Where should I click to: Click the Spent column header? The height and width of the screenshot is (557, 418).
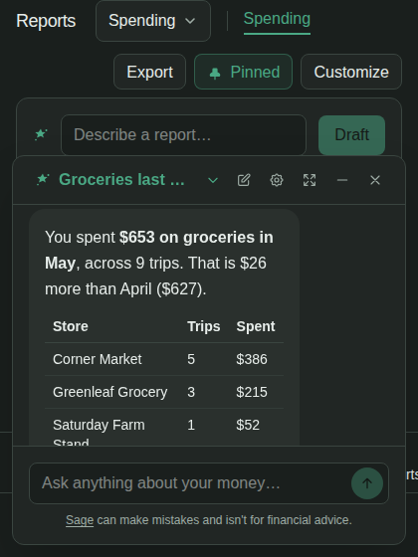click(256, 326)
